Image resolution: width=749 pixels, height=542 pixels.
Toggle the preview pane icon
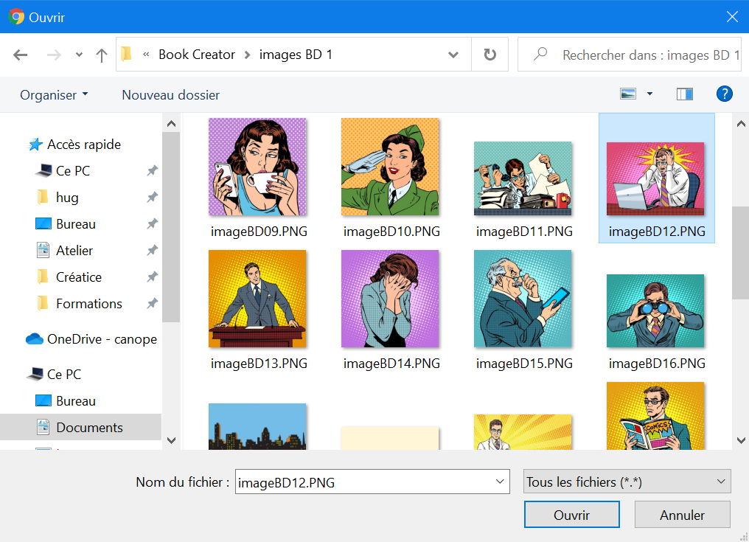click(x=684, y=94)
